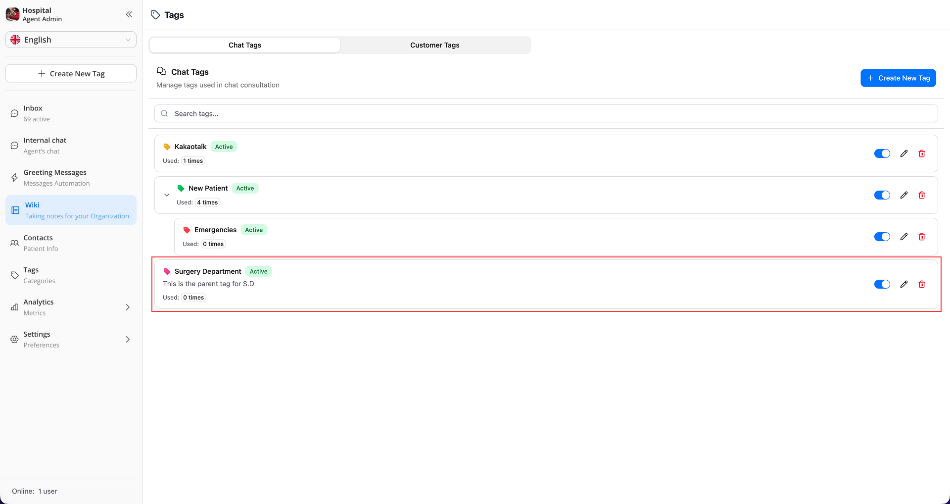The height and width of the screenshot is (504, 950).
Task: Select the Internal chat icon in sidebar
Action: pyautogui.click(x=14, y=145)
